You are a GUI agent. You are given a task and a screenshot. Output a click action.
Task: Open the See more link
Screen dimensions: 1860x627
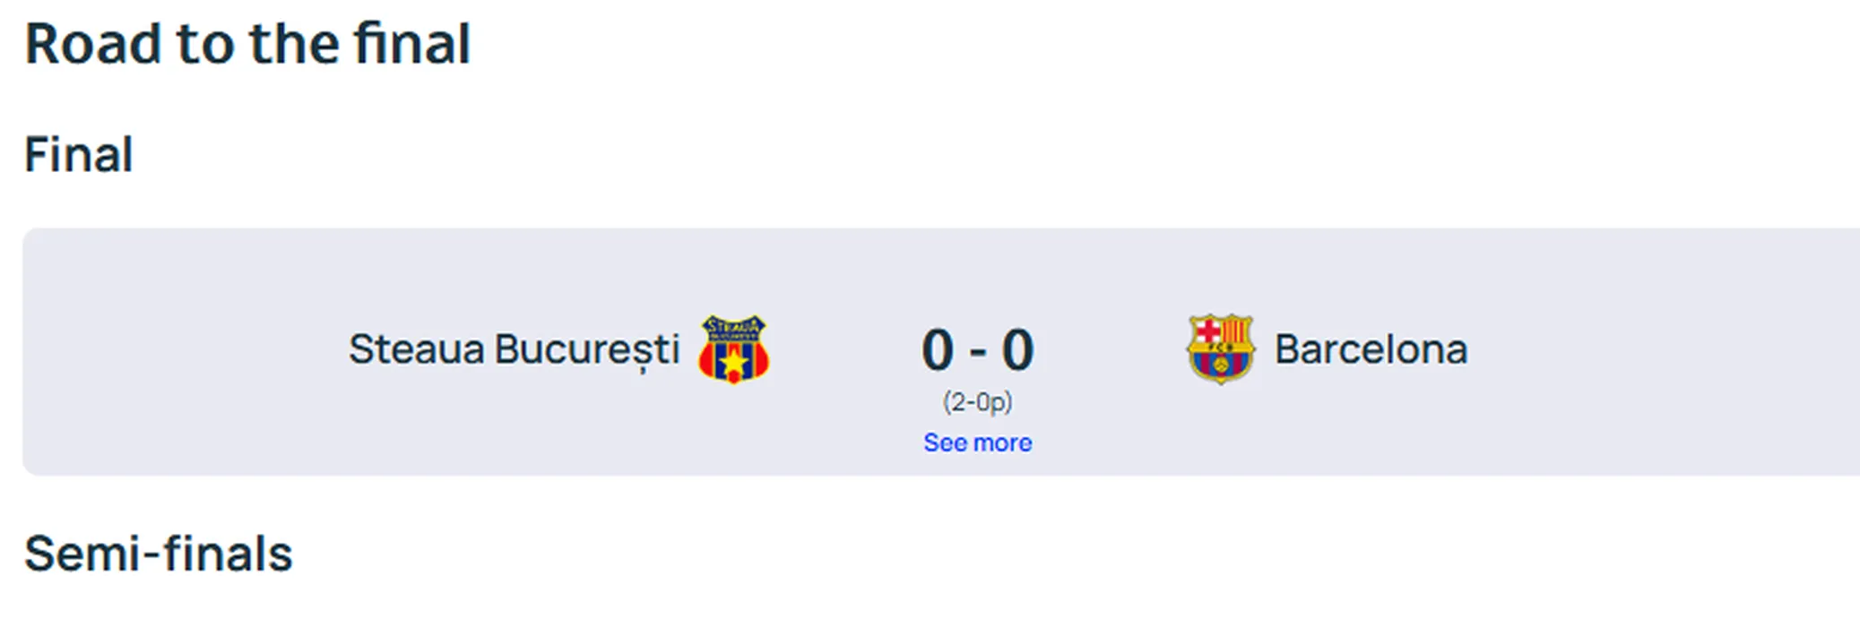point(977,442)
